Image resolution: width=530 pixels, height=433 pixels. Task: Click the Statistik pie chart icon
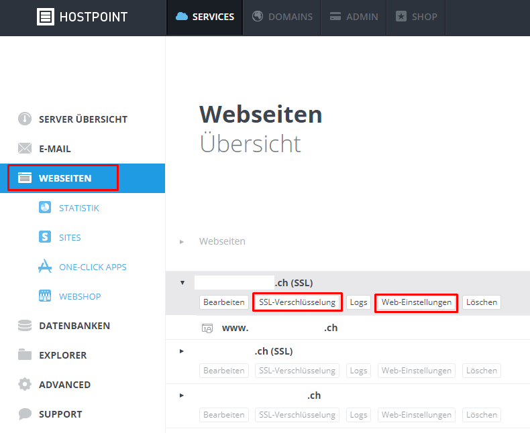45,207
